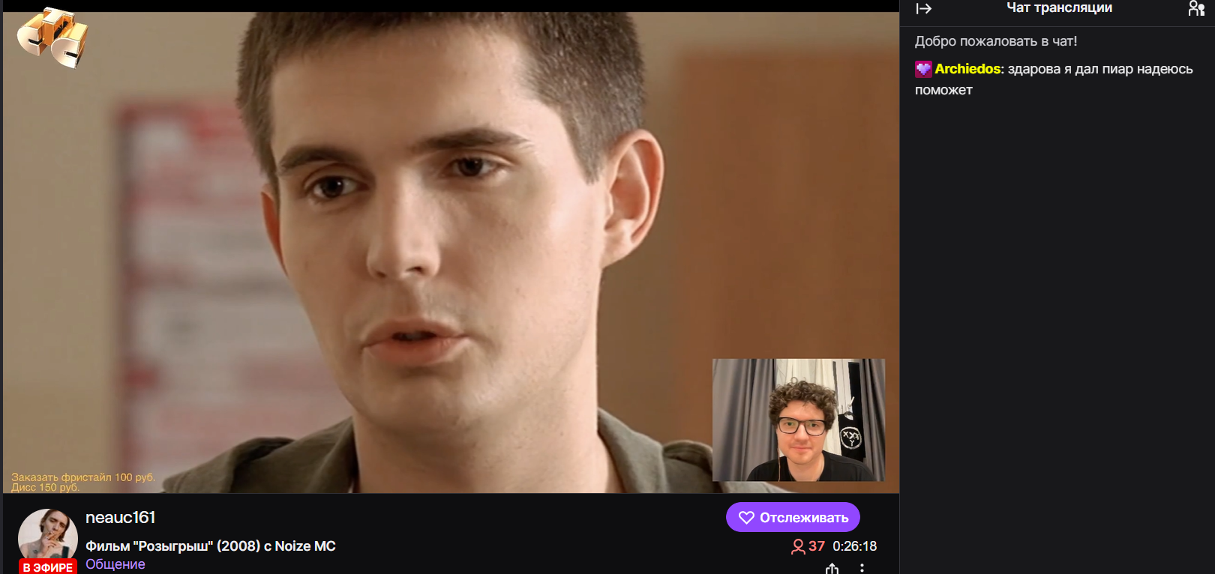Open the chat community users list
Screen dimensions: 1215x574
pos(1196,8)
